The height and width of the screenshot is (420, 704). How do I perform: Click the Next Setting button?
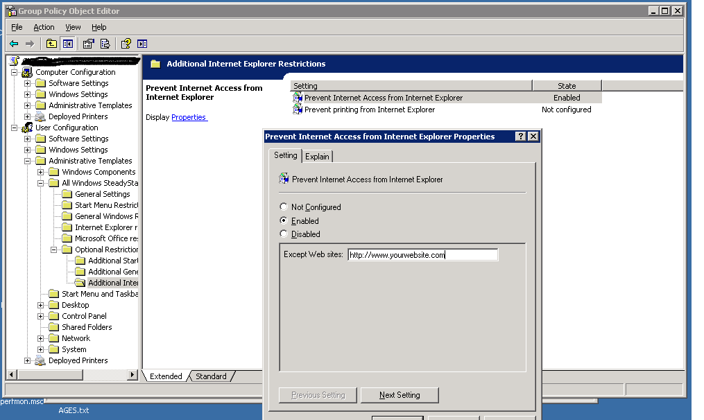click(x=400, y=395)
